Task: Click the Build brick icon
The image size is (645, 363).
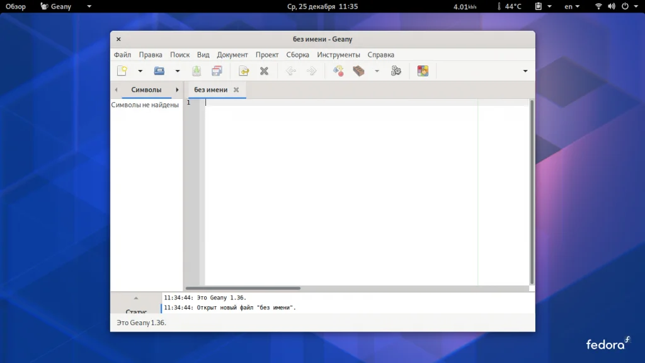Action: click(359, 71)
